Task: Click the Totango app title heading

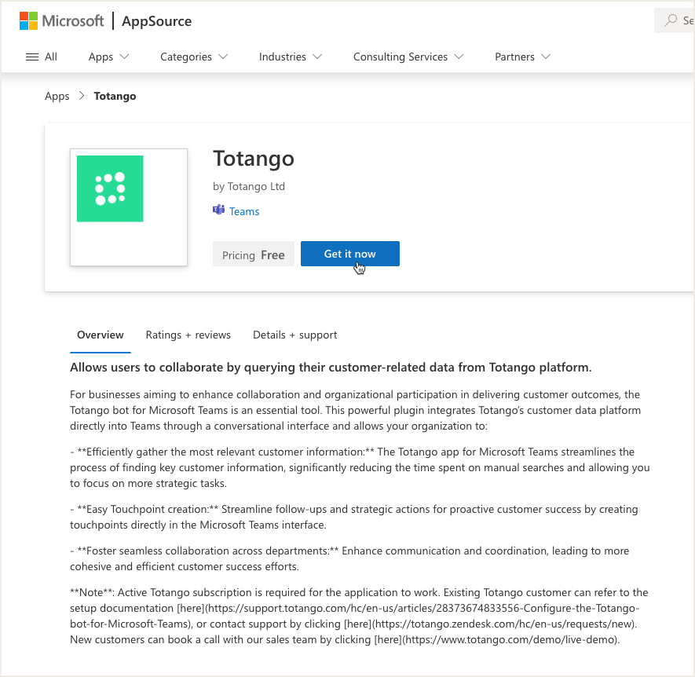Action: (254, 159)
